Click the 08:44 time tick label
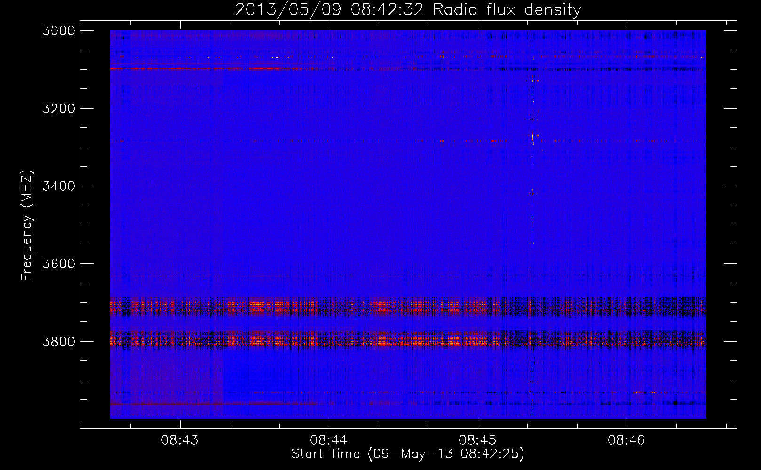The width and height of the screenshot is (761, 470). pyautogui.click(x=329, y=440)
